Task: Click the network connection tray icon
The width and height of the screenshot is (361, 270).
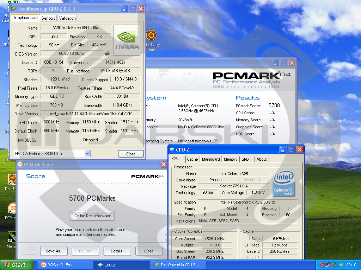Action: 328,265
